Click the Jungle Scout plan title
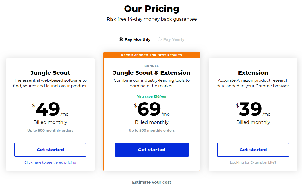The width and height of the screenshot is (302, 184). (x=50, y=73)
